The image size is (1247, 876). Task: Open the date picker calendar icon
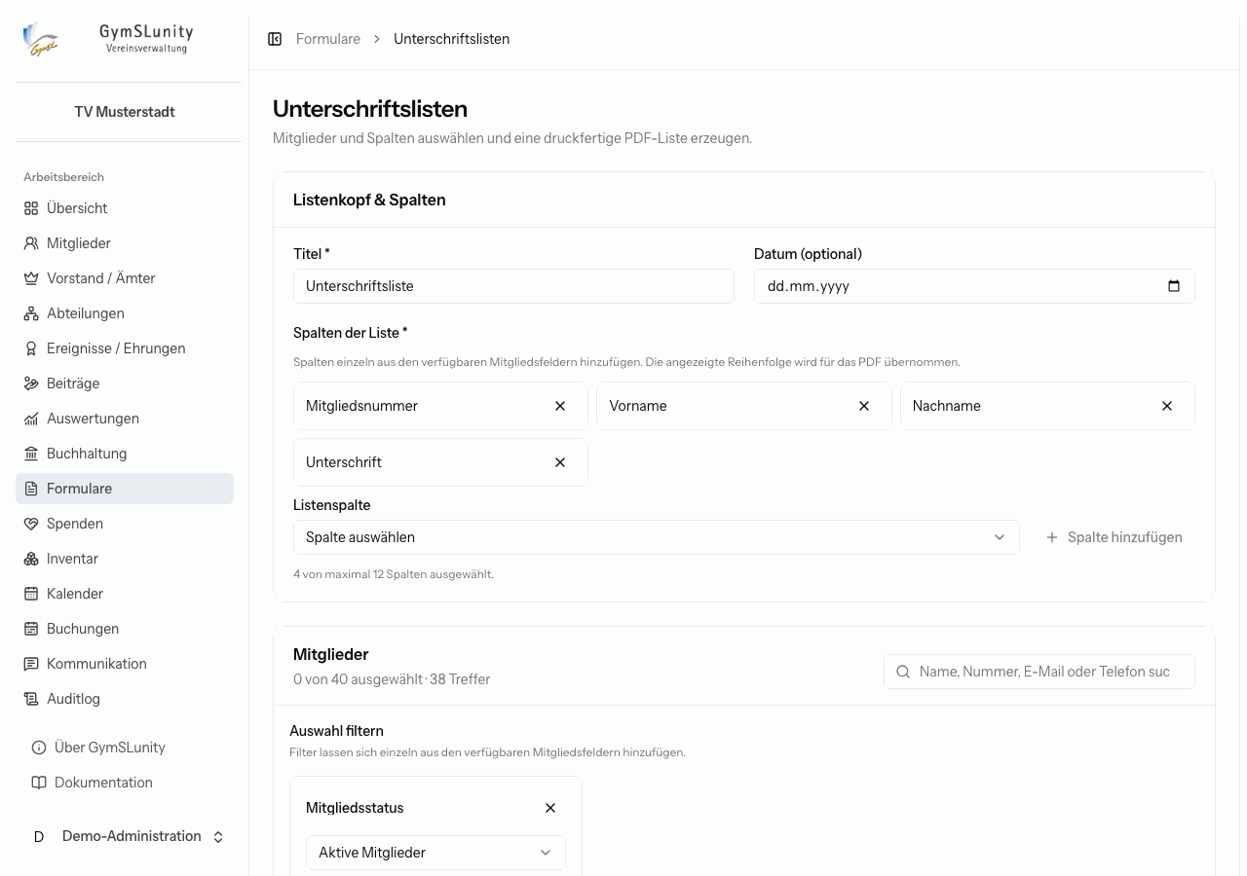[1174, 286]
